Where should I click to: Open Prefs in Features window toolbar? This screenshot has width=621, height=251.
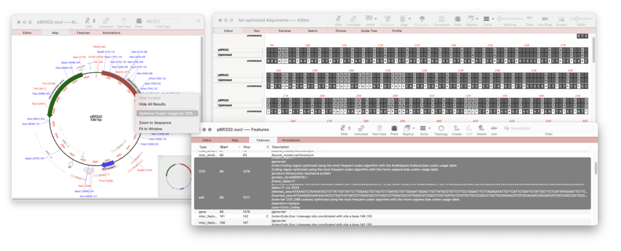pyautogui.click(x=394, y=128)
